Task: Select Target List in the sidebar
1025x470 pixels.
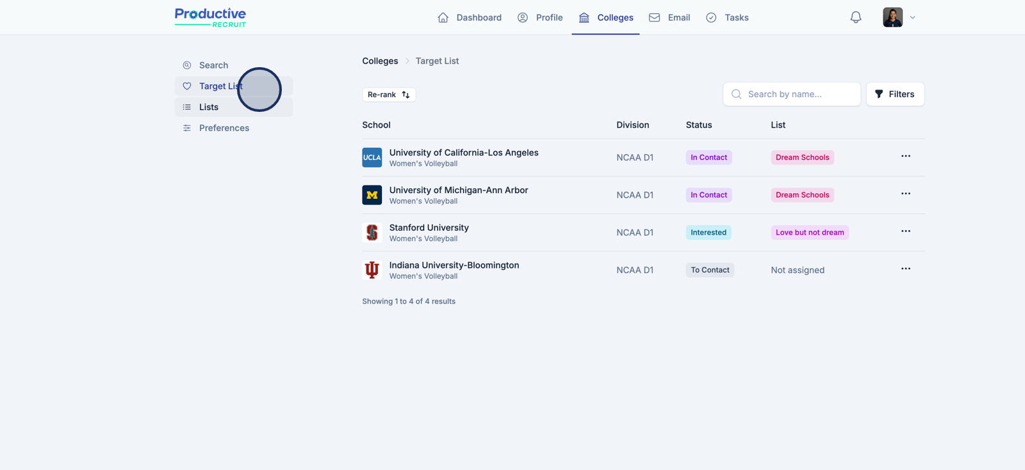Action: click(234, 86)
